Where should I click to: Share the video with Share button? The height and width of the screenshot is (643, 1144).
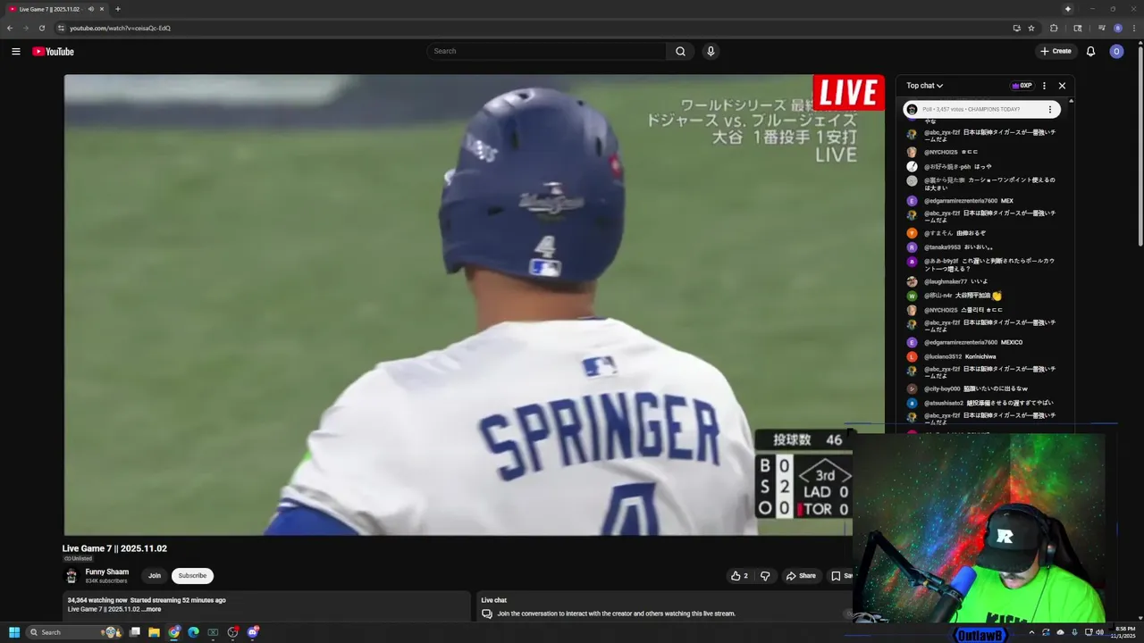coord(801,576)
